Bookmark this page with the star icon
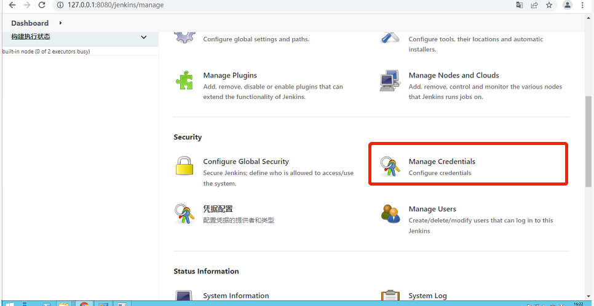The image size is (594, 306). (549, 6)
